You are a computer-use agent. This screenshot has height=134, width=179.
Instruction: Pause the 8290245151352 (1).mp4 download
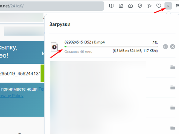[165, 47]
